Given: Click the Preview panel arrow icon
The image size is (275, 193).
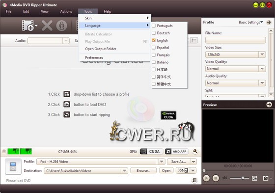Looking at the screenshot, I should (269, 105).
